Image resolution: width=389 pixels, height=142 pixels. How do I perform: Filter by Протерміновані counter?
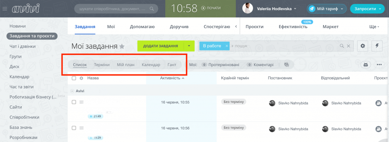coord(220,65)
